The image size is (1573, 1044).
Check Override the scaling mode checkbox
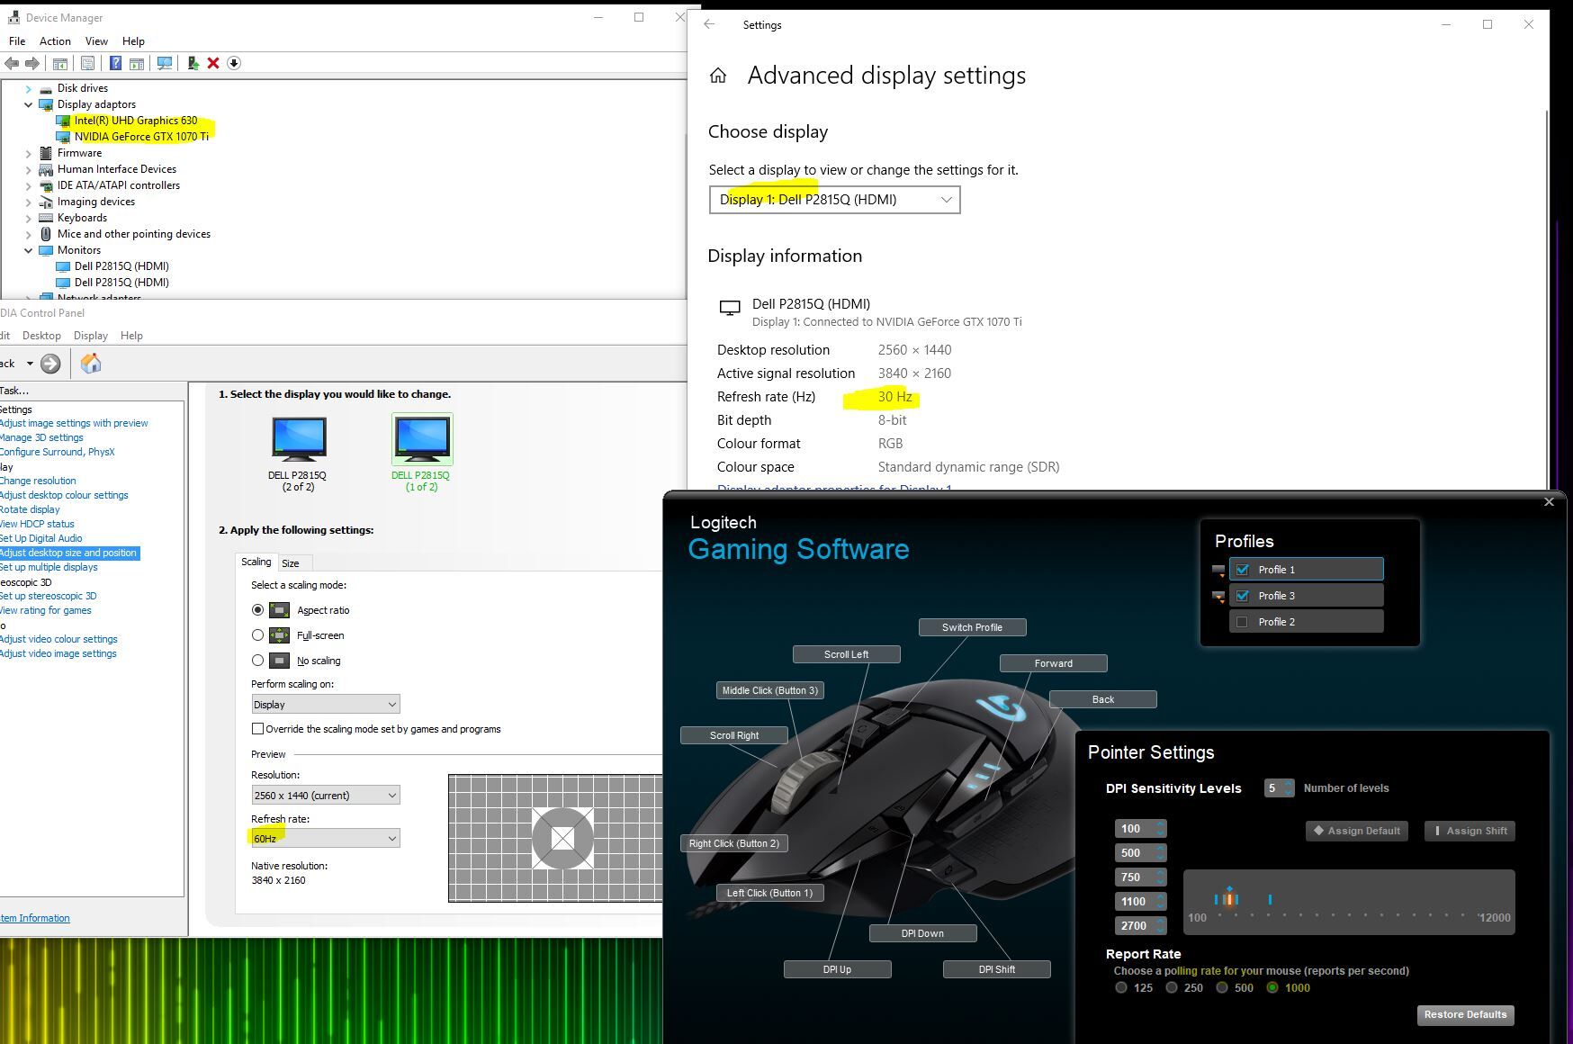click(x=258, y=729)
